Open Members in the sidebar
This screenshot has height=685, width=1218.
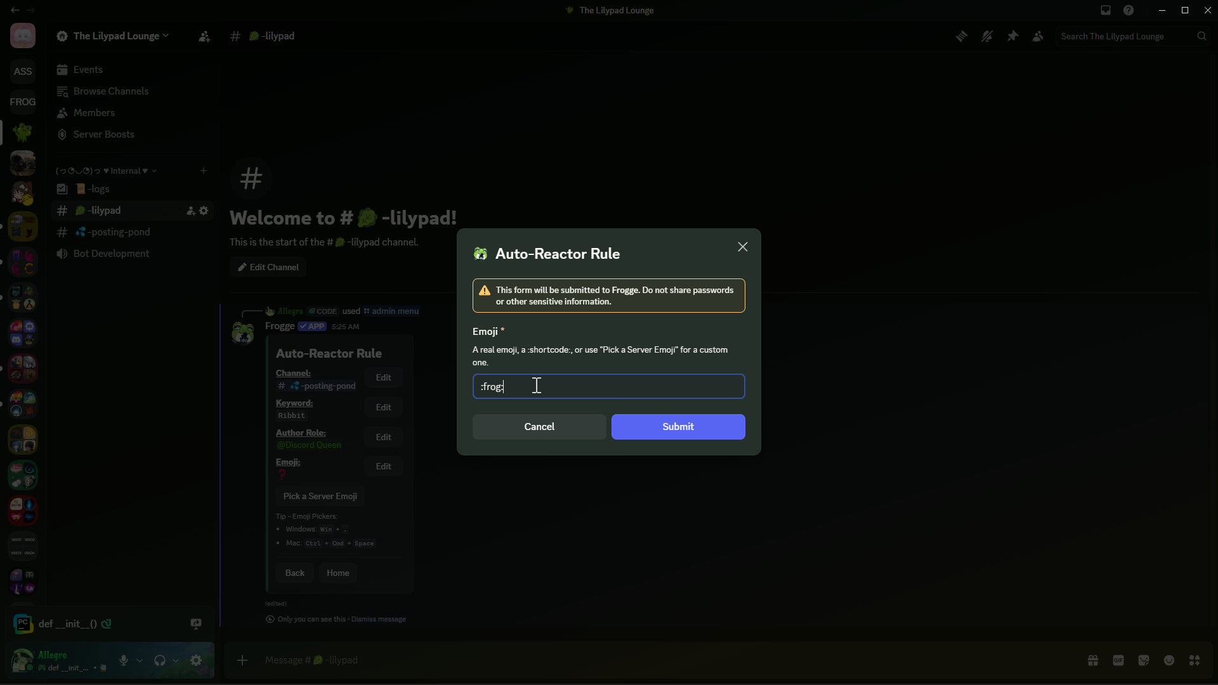tap(132, 113)
